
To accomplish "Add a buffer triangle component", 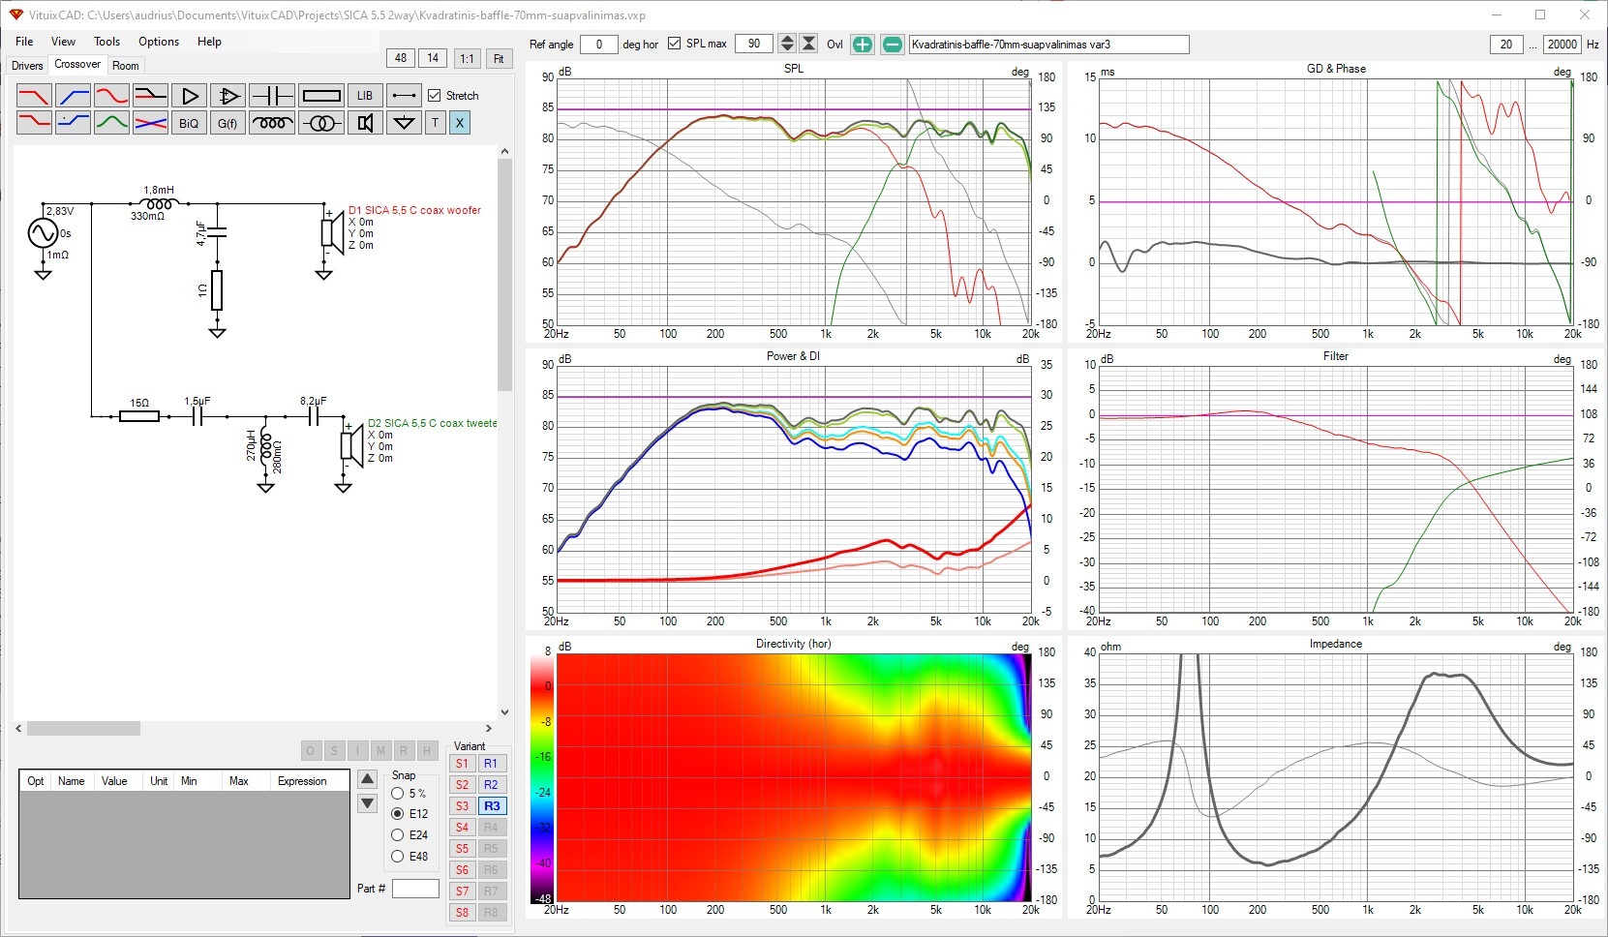I will 189,96.
